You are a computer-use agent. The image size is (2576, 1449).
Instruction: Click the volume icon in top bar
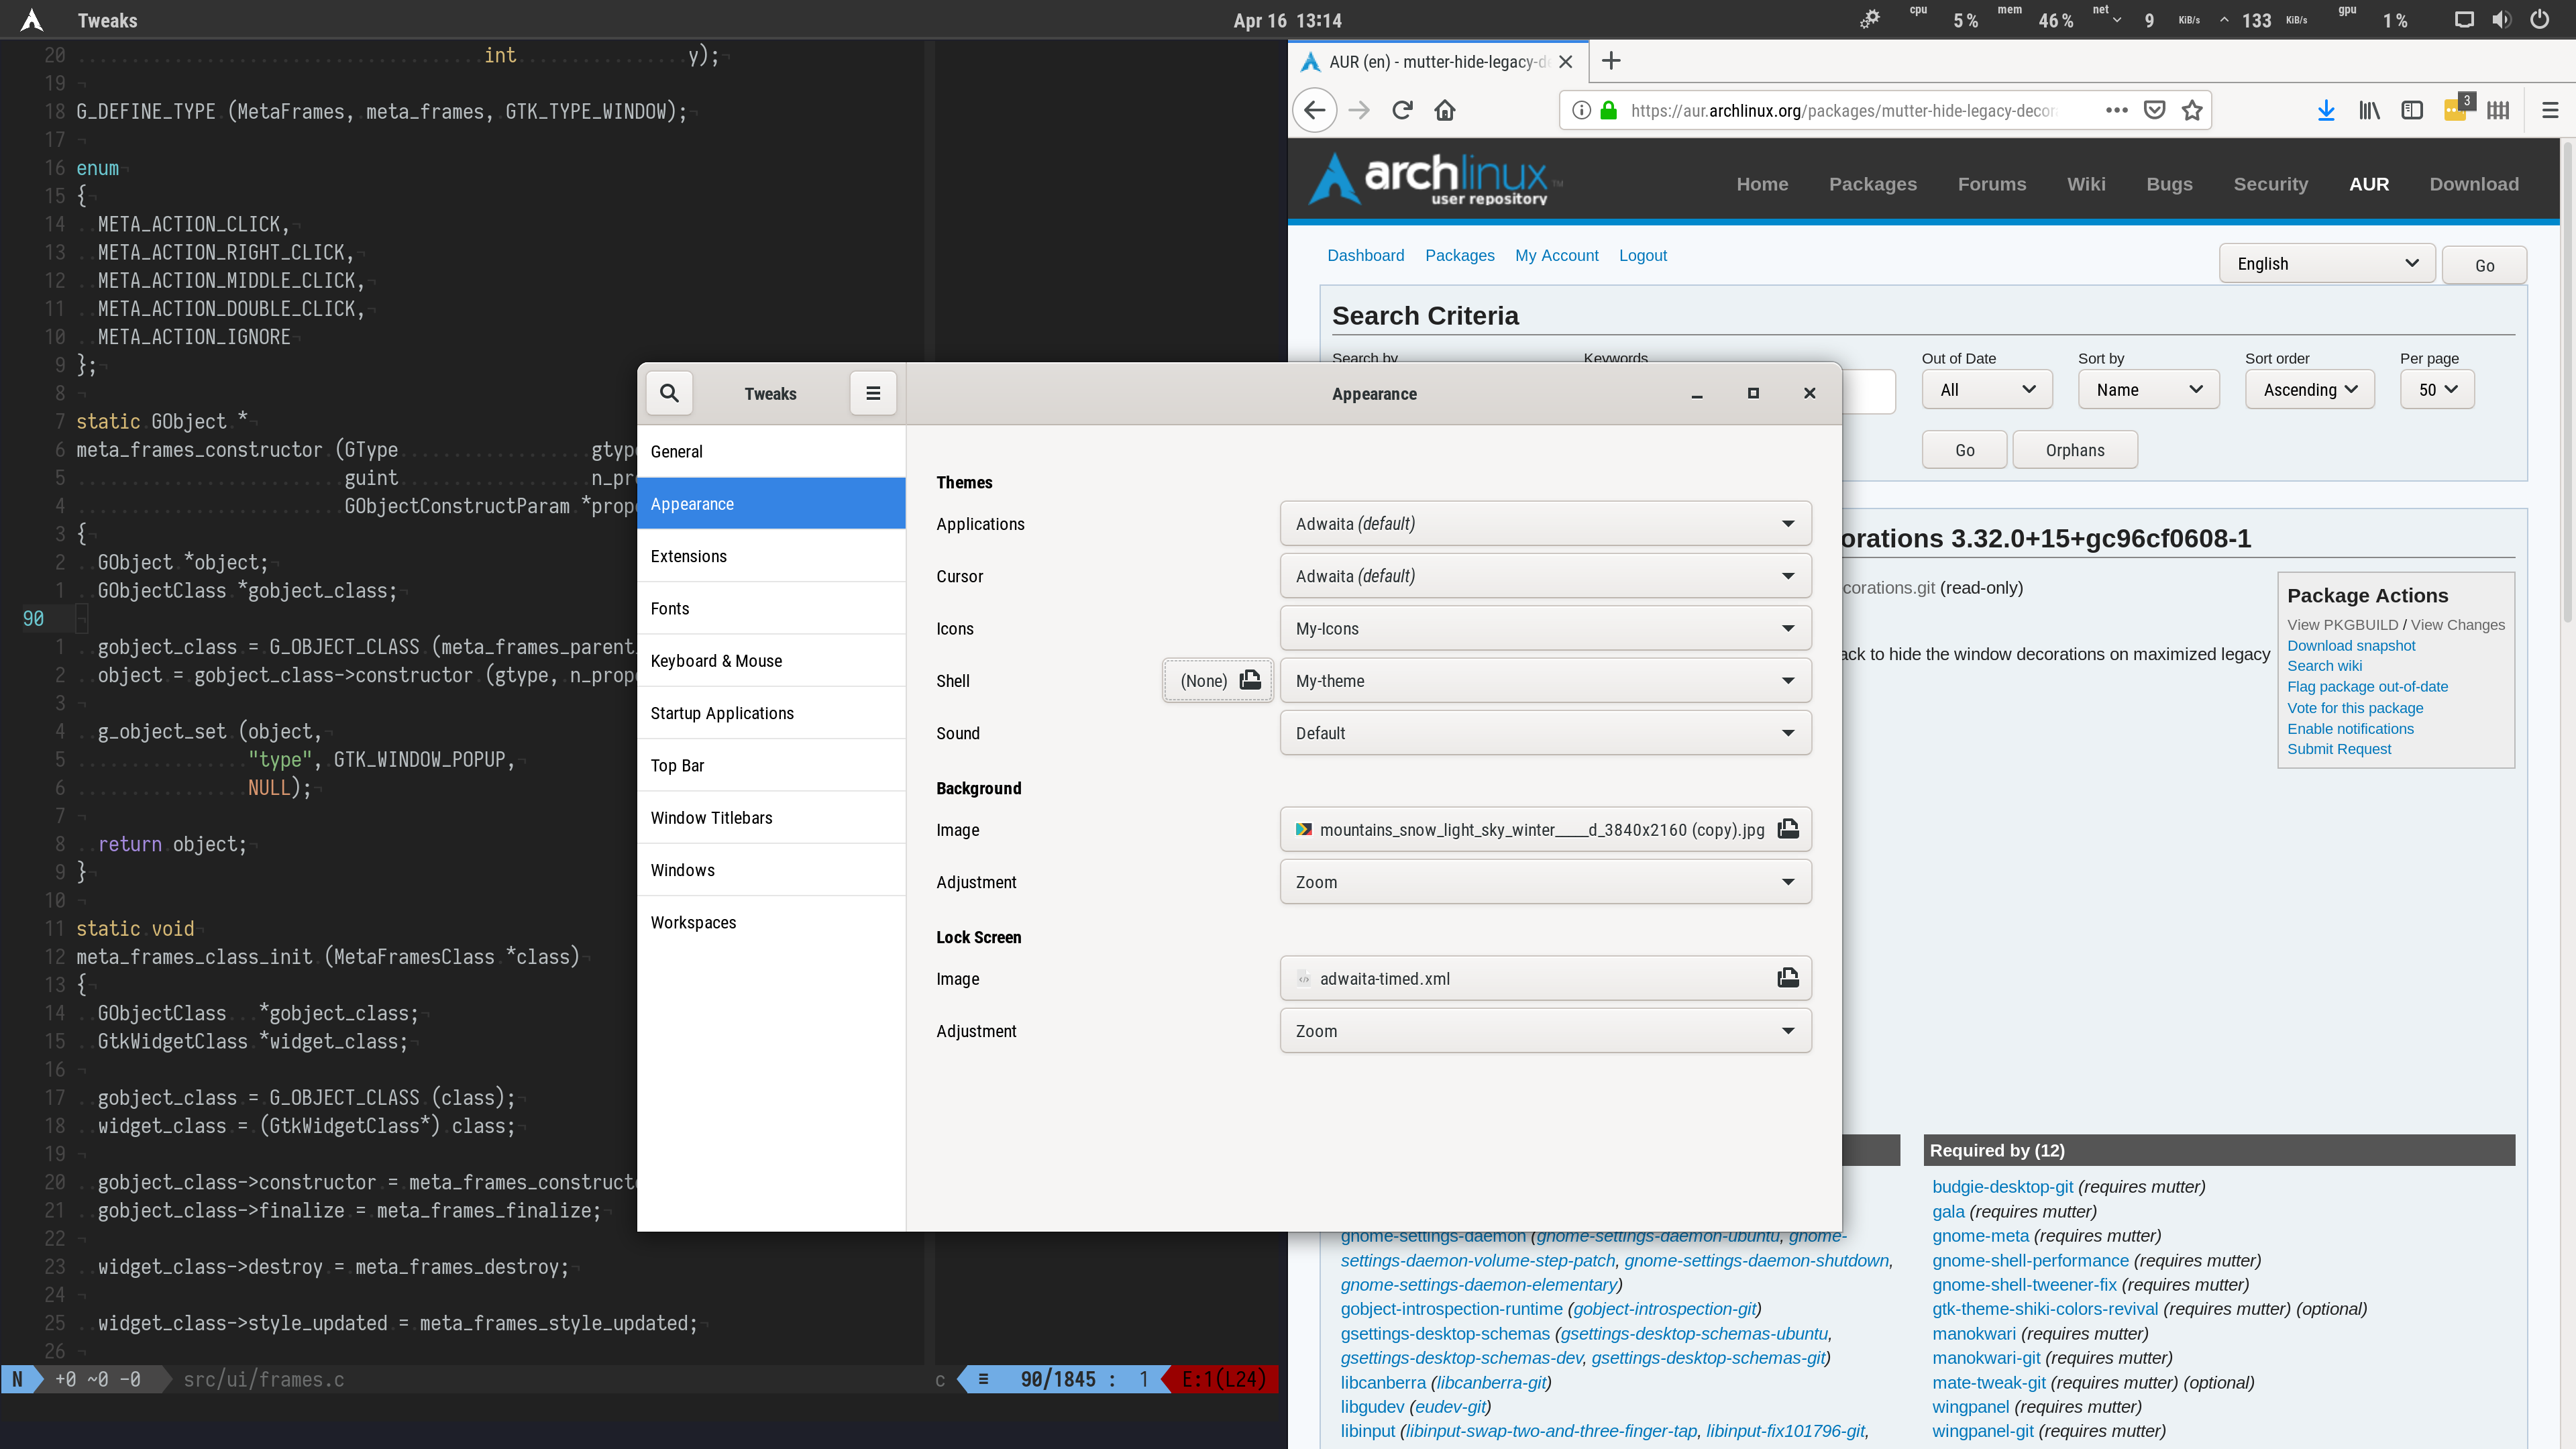tap(2501, 20)
